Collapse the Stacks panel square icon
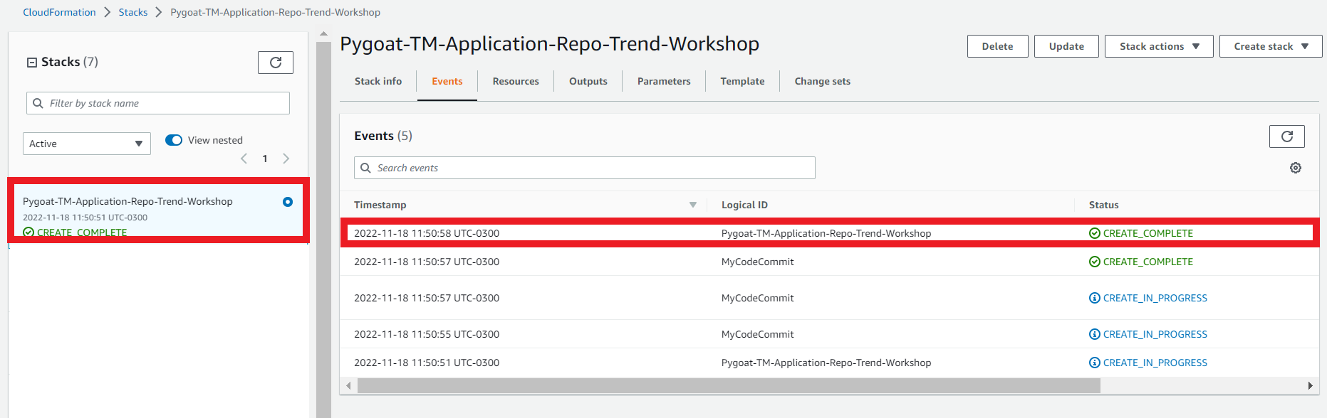The image size is (1327, 418). point(32,63)
